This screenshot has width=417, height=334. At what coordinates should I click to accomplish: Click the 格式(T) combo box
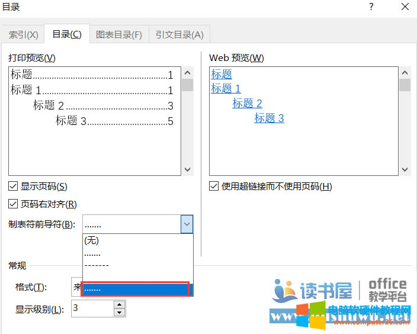click(x=76, y=287)
